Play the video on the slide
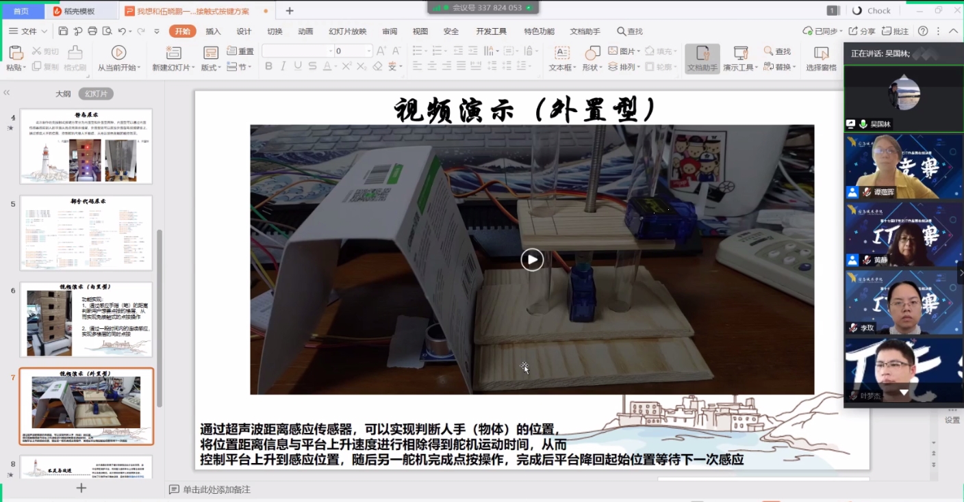The width and height of the screenshot is (964, 502). pyautogui.click(x=532, y=259)
